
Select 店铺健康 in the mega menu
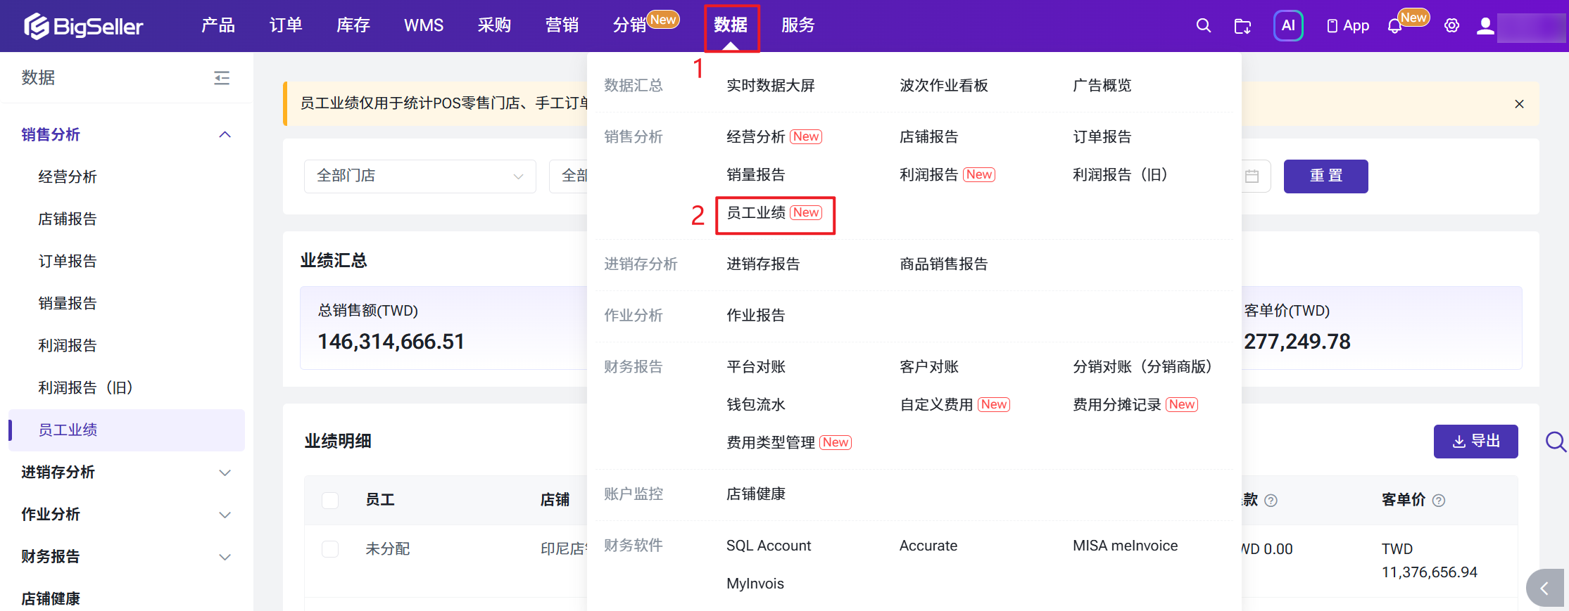[756, 494]
